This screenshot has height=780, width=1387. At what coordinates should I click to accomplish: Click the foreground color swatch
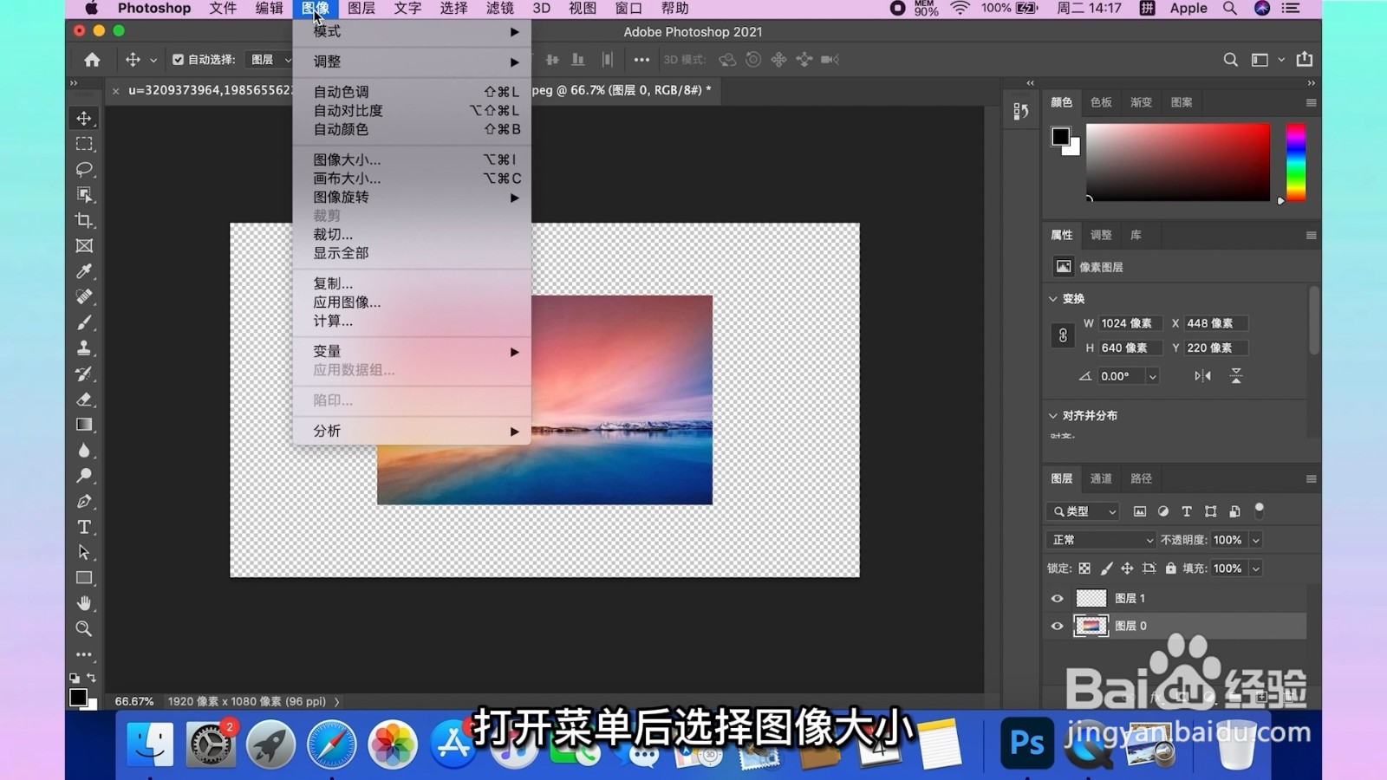1059,137
